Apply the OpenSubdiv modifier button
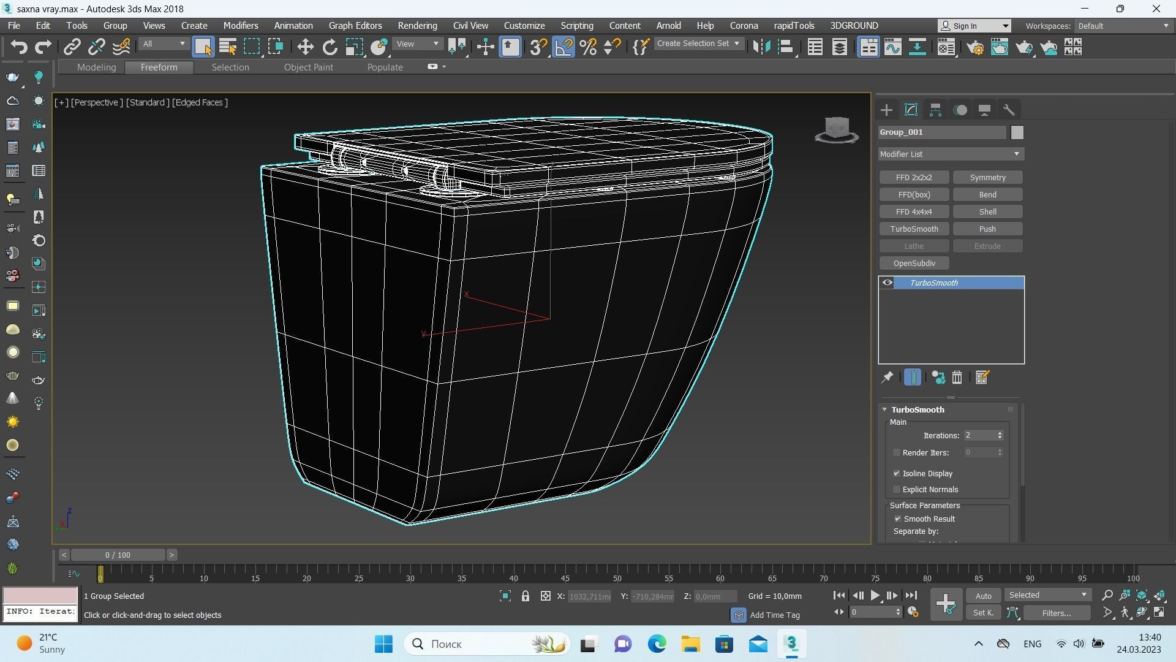Image resolution: width=1176 pixels, height=662 pixels. (914, 263)
